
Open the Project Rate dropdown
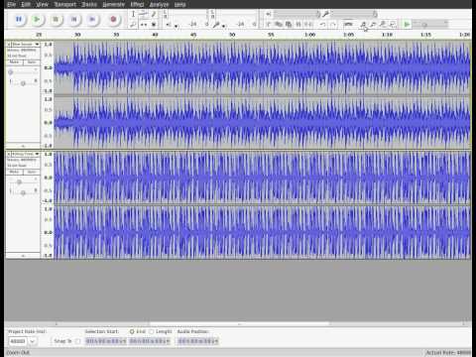23,341
